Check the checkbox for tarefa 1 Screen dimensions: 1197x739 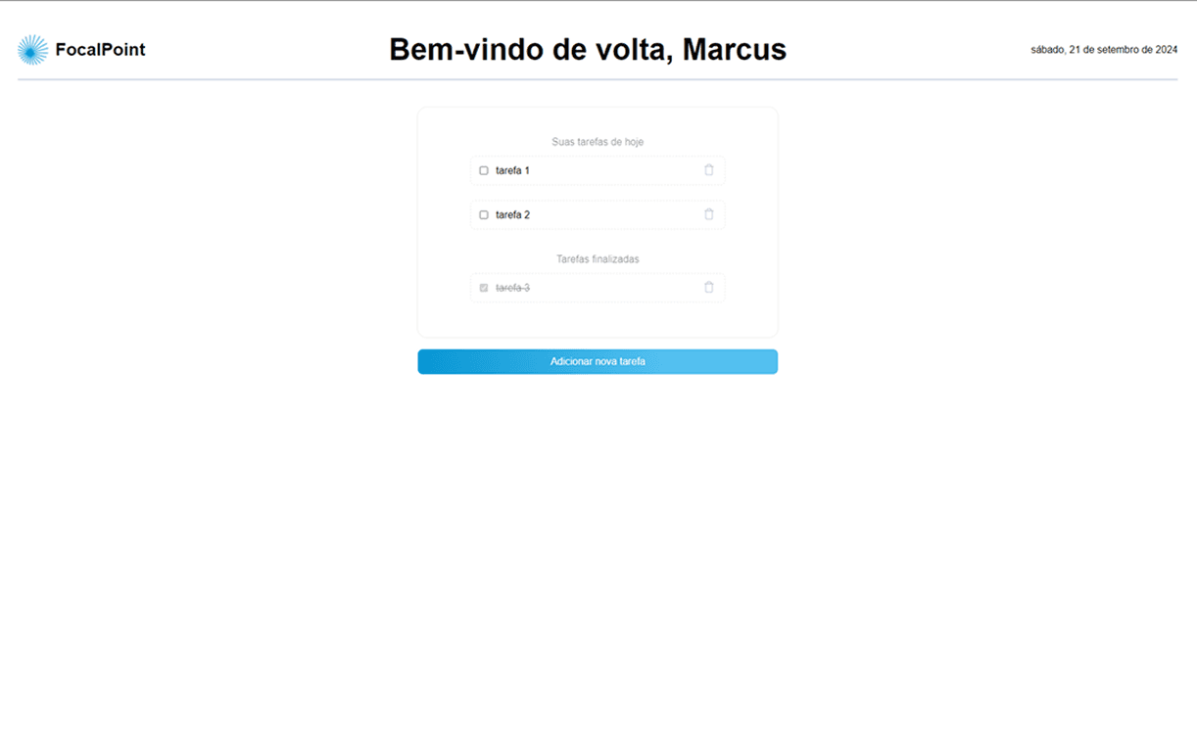point(483,170)
